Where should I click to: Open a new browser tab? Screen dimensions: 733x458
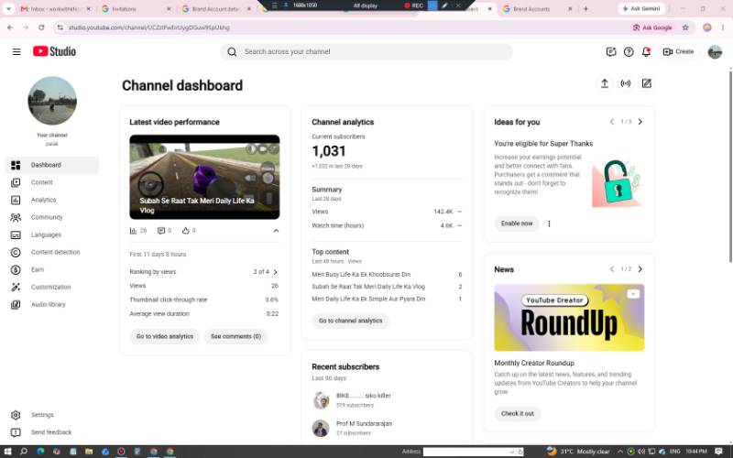585,8
